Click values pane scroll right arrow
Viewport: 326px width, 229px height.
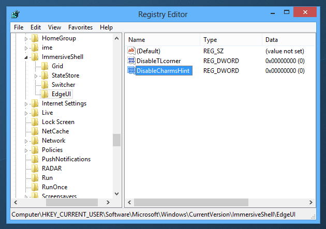311,202
